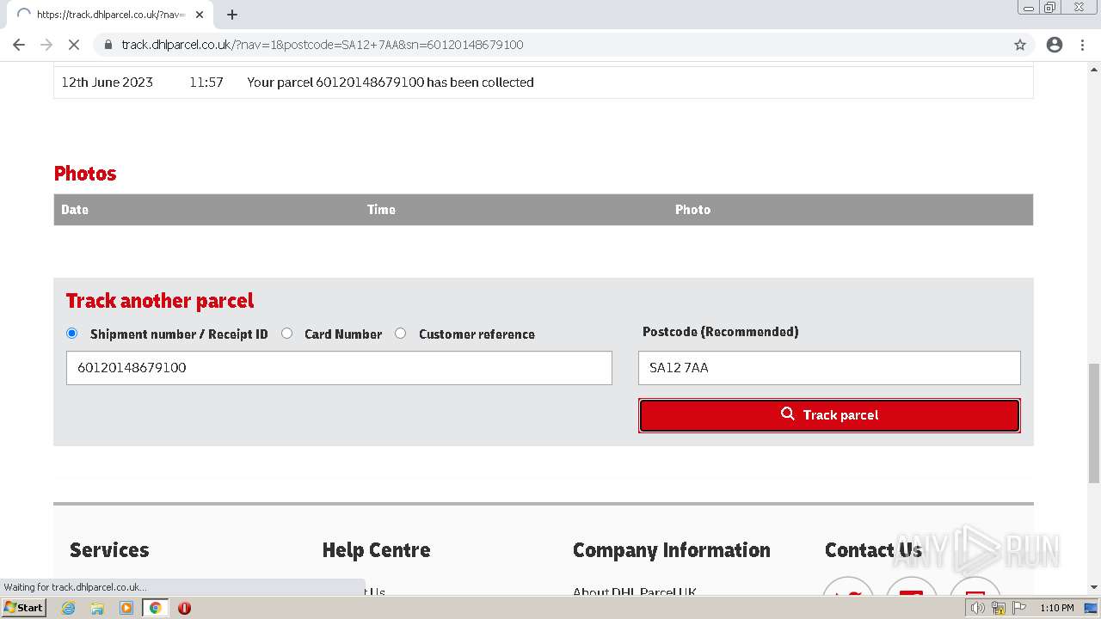
Task: View site security padlock info
Action: tap(108, 45)
